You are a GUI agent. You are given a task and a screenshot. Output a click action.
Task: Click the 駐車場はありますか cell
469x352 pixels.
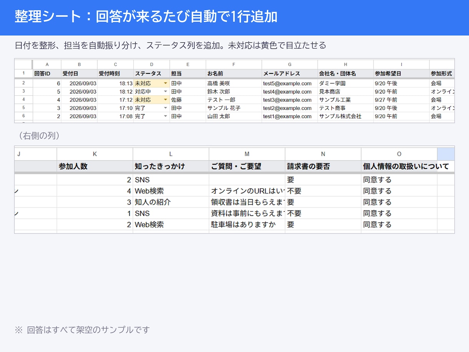click(x=247, y=225)
